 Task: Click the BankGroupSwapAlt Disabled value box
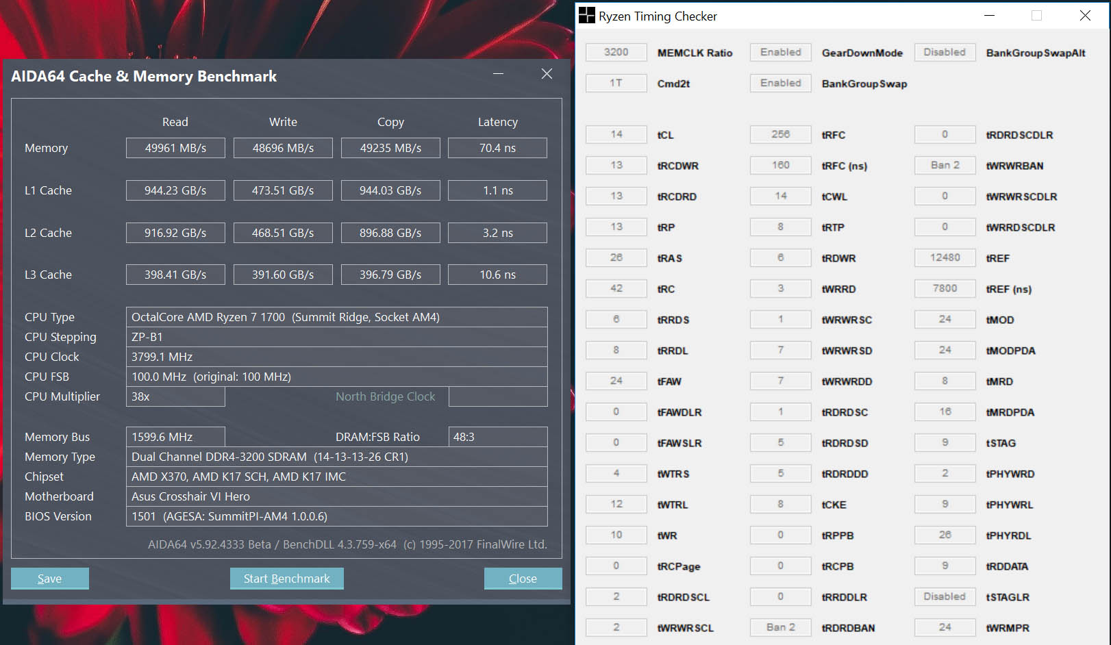tap(945, 52)
